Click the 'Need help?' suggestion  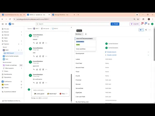click(x=52, y=94)
